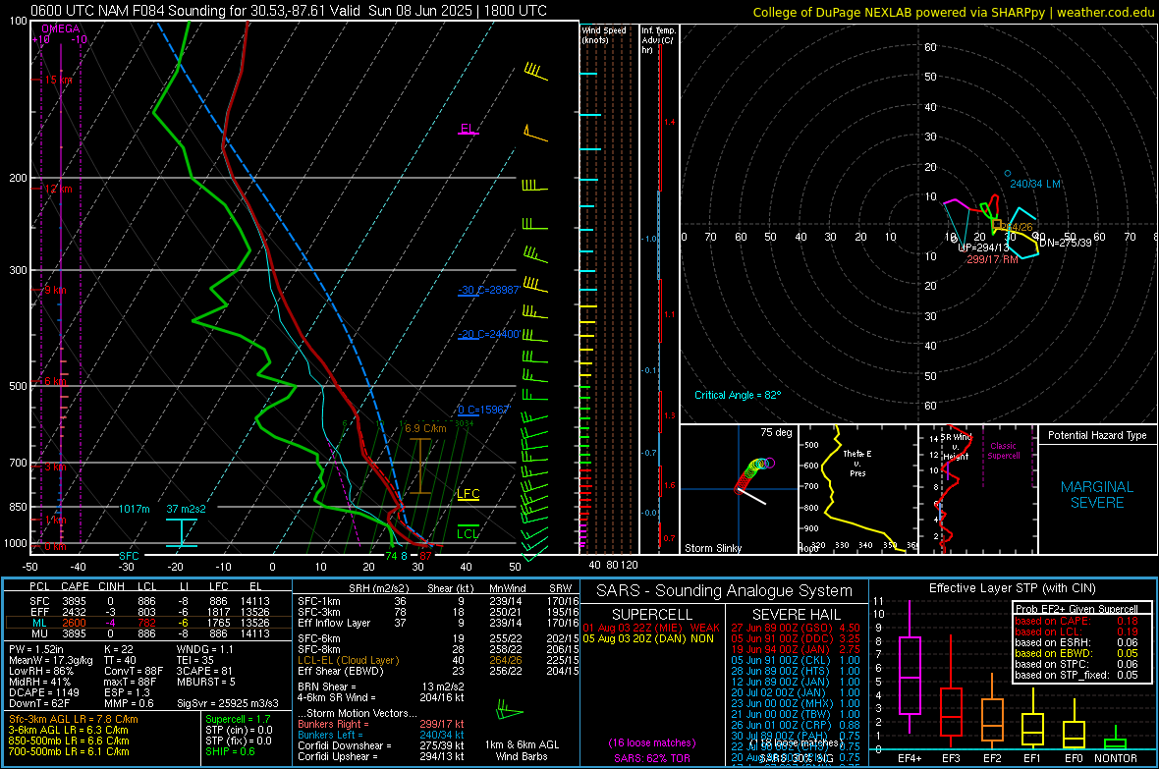Click the "SigSvr = 25925 m3/s3" value

coord(228,704)
